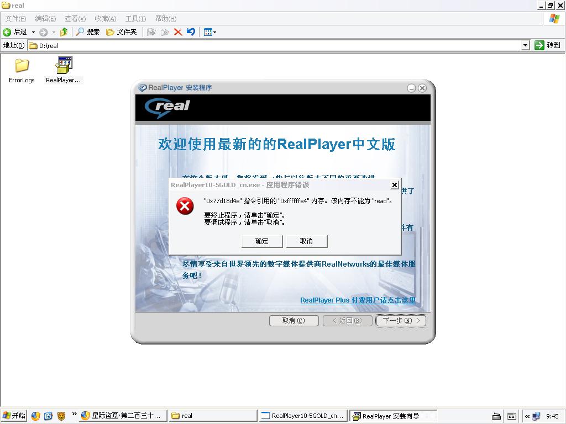566x424 pixels.
Task: Click the RealPlayer setup title bar icon
Action: [143, 88]
